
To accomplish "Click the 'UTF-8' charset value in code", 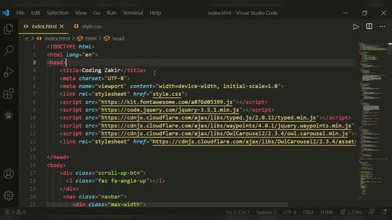I will (x=116, y=78).
